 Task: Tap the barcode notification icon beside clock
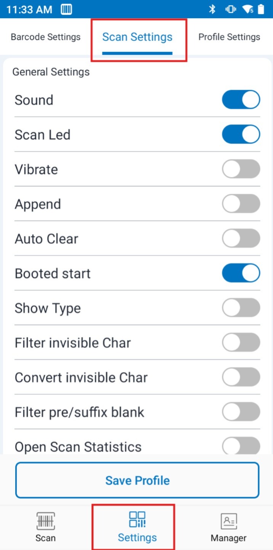pyautogui.click(x=66, y=10)
